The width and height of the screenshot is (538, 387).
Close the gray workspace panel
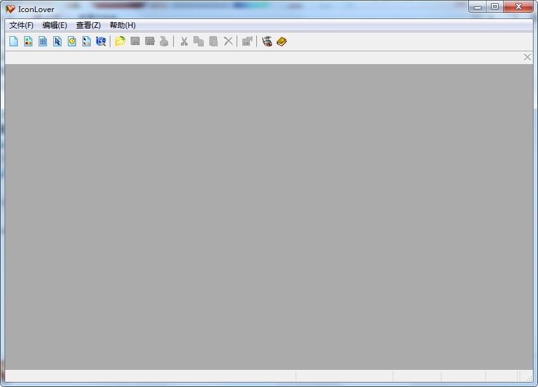pyautogui.click(x=527, y=56)
